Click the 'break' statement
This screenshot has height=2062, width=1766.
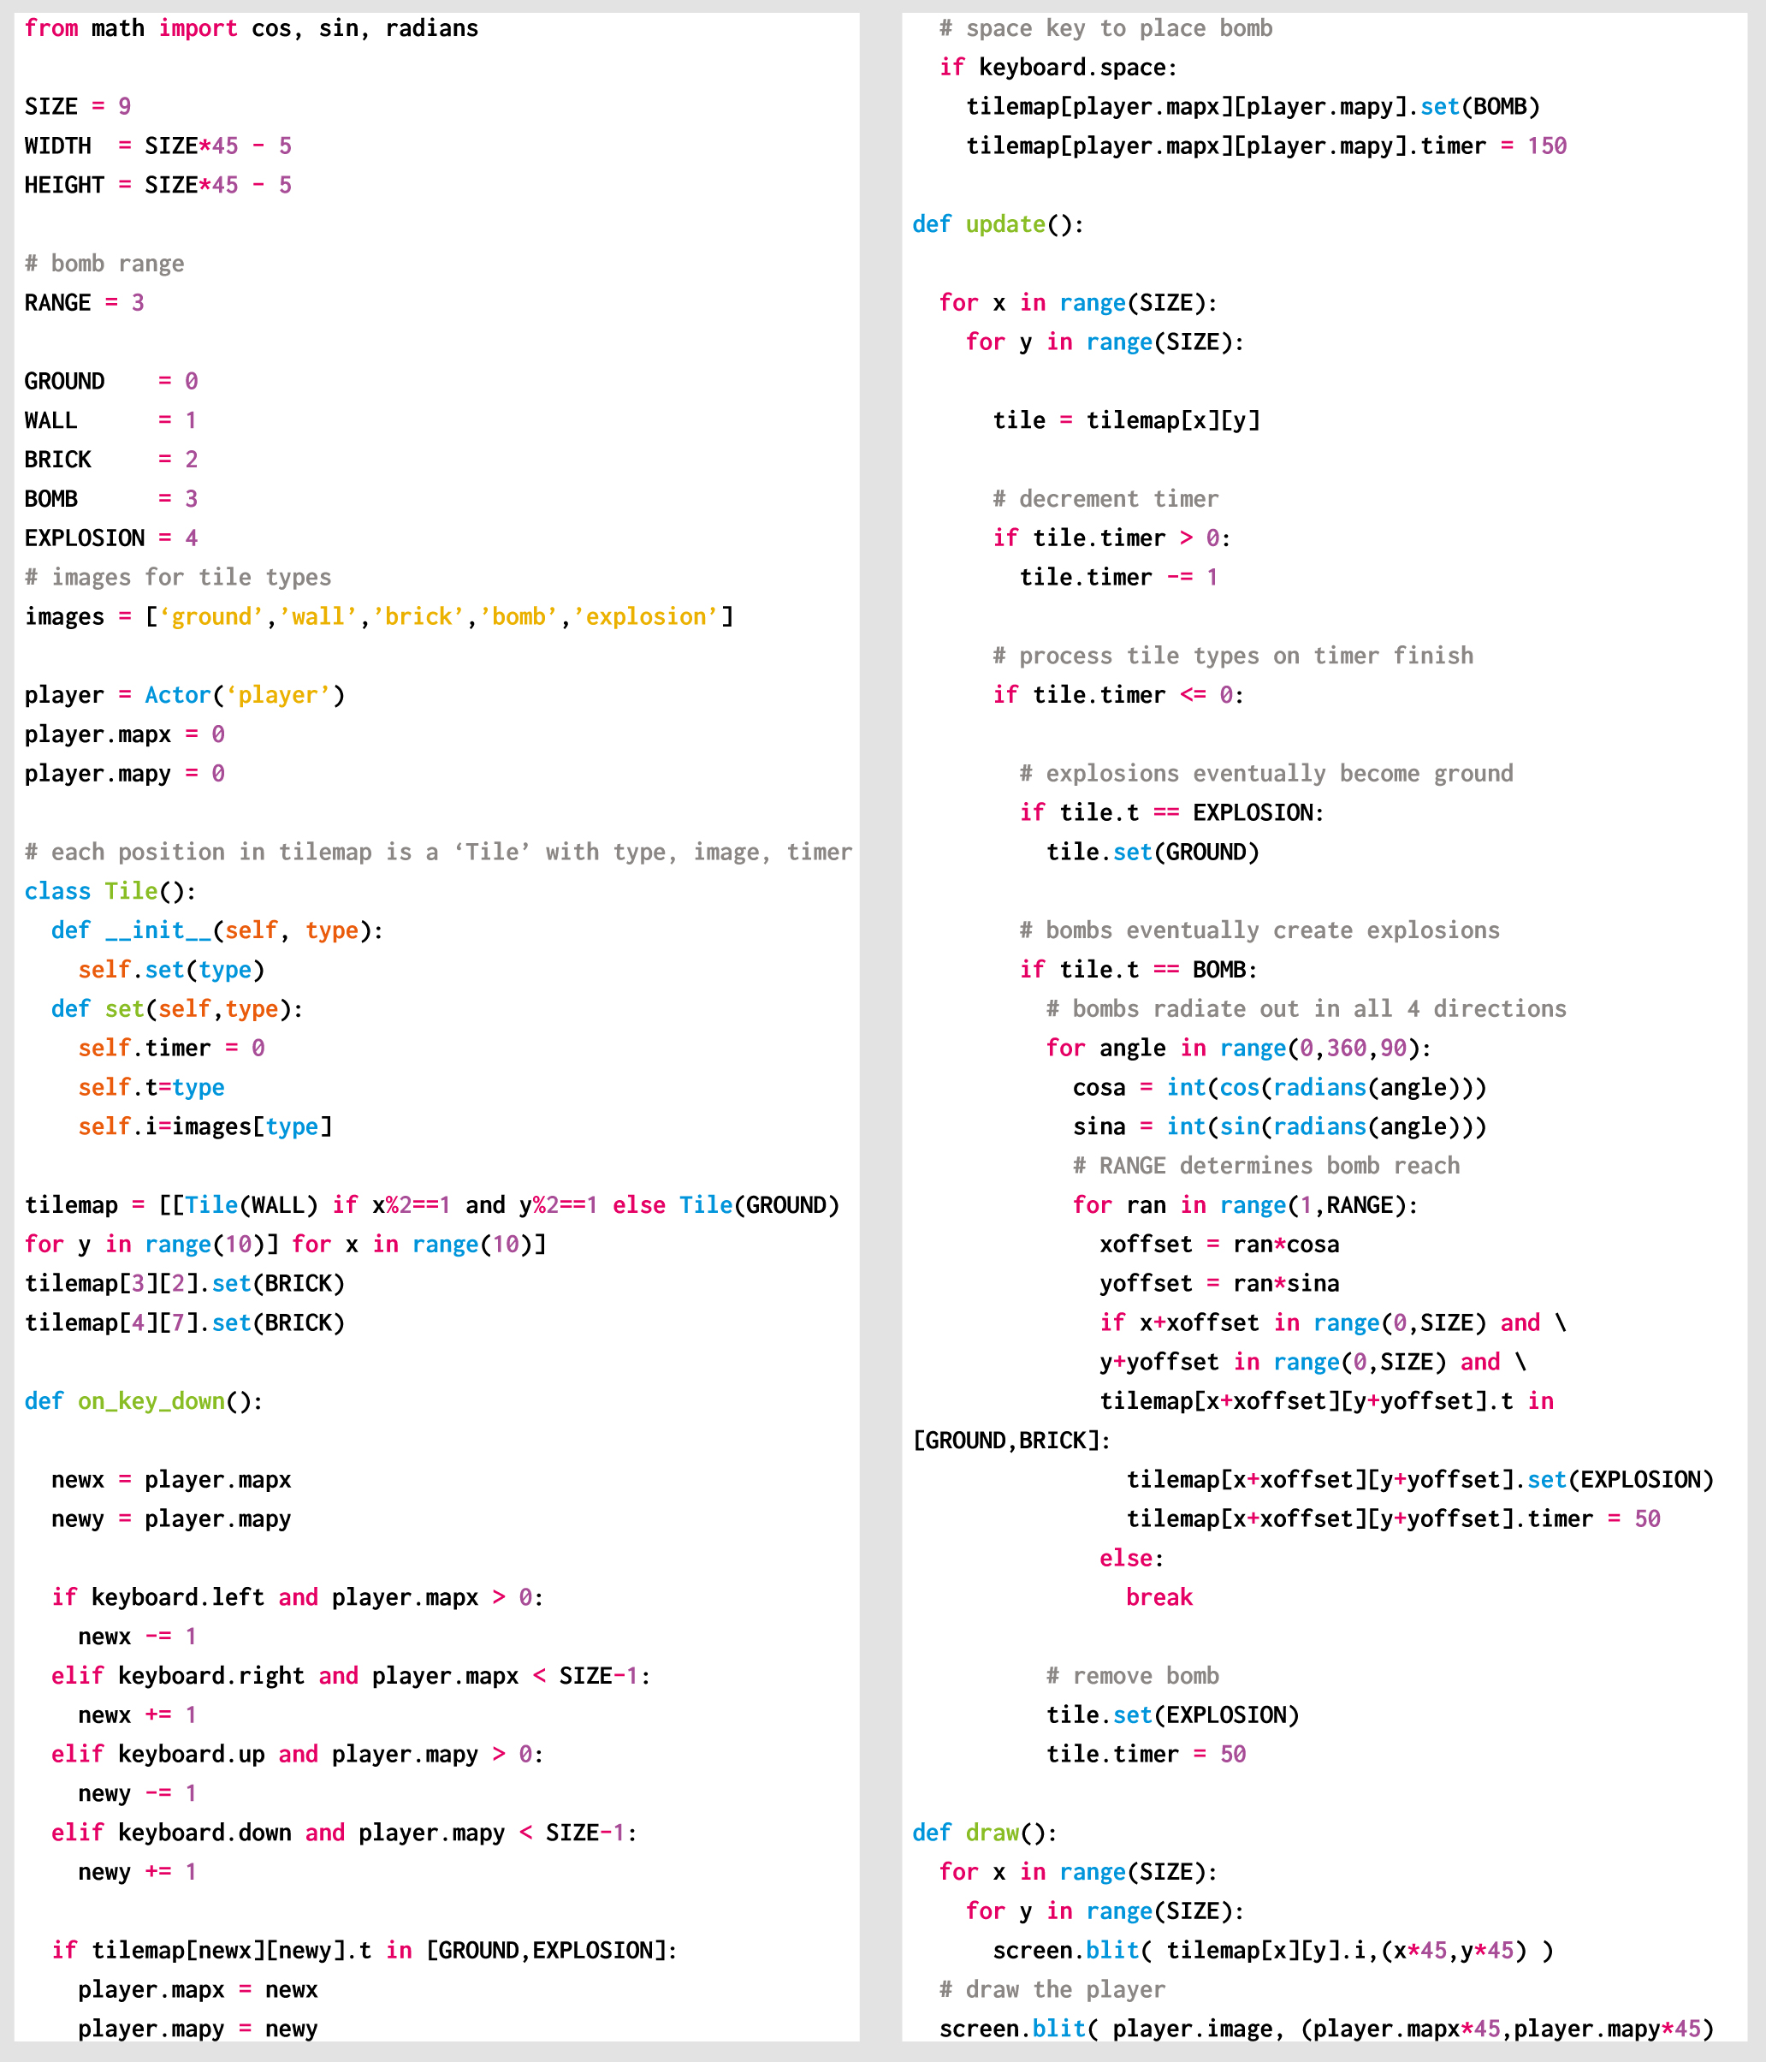coord(1159,1597)
